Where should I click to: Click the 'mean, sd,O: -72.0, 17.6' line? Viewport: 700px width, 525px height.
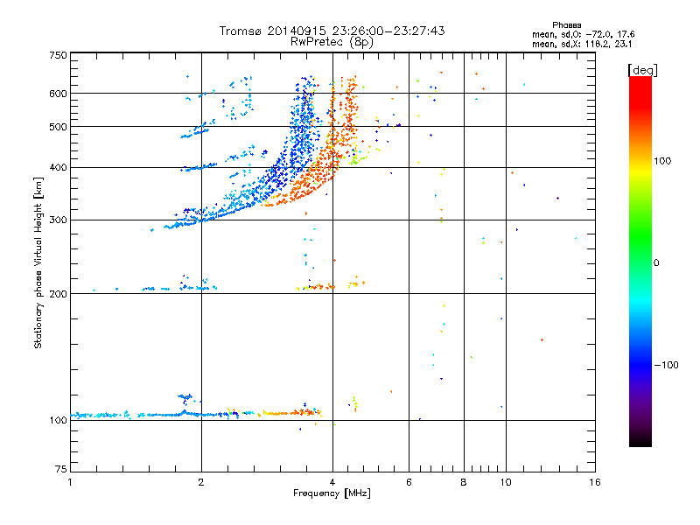(583, 34)
